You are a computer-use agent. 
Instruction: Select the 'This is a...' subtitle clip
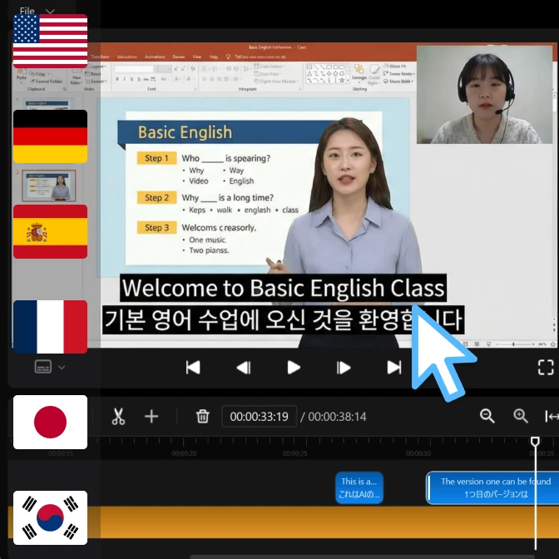(359, 488)
